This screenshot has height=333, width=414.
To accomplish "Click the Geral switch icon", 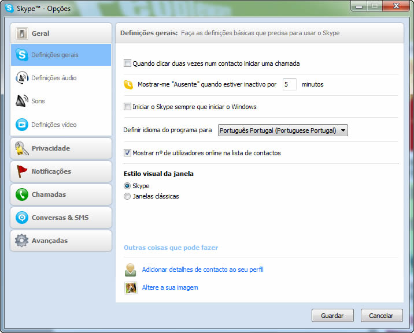I will tap(21, 33).
